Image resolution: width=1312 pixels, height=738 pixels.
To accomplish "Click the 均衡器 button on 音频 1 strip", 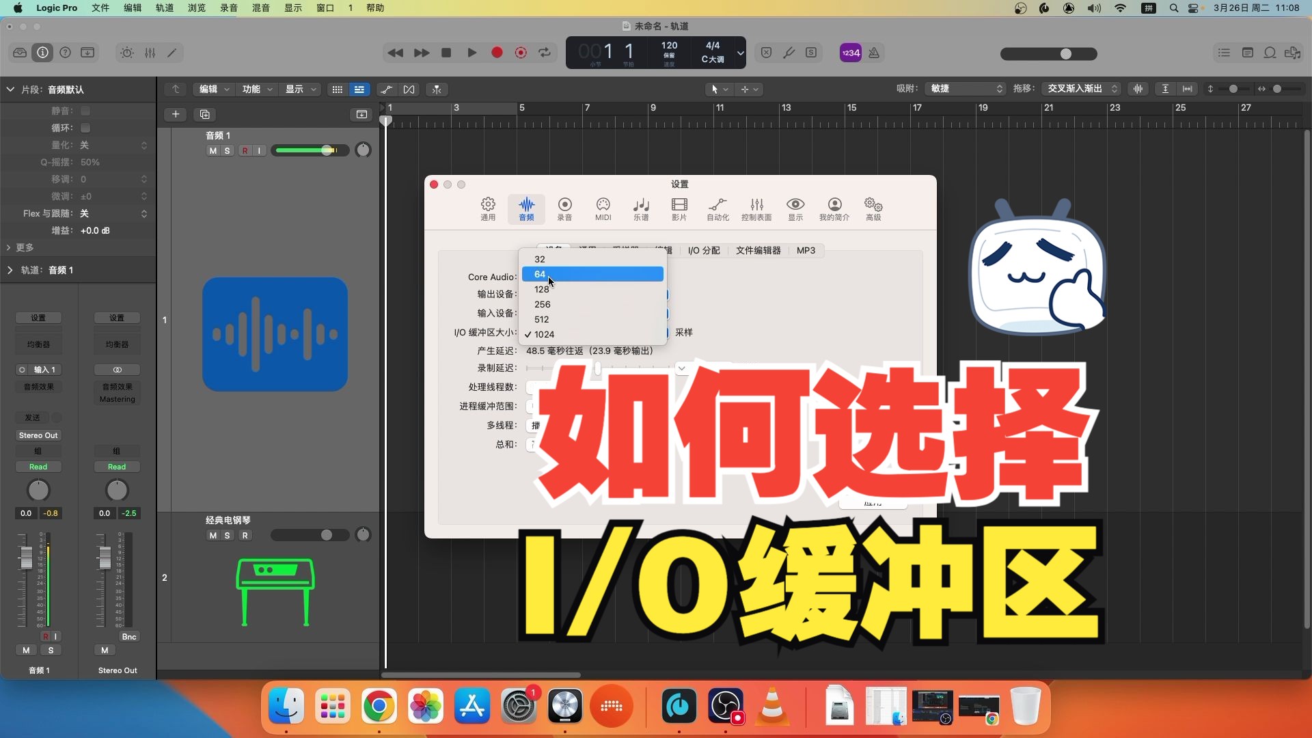I will tap(38, 344).
